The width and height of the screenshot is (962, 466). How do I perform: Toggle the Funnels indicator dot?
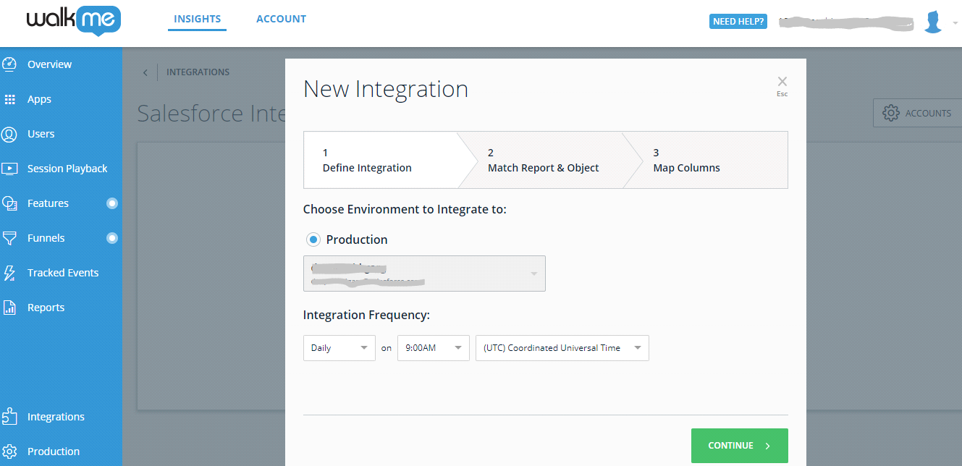[x=112, y=238]
